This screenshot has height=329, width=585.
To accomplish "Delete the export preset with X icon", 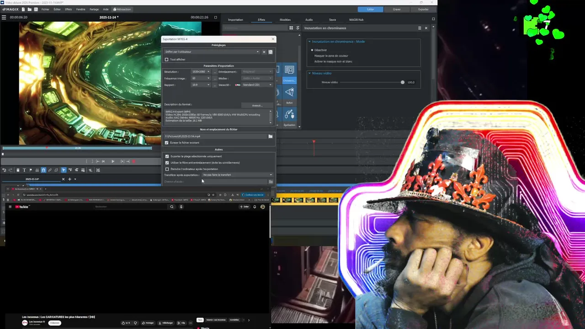I will tap(264, 52).
